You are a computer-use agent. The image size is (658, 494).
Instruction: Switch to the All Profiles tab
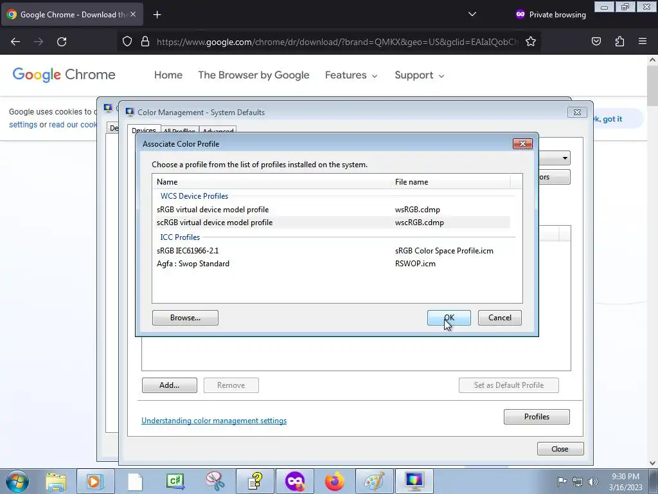(x=180, y=131)
